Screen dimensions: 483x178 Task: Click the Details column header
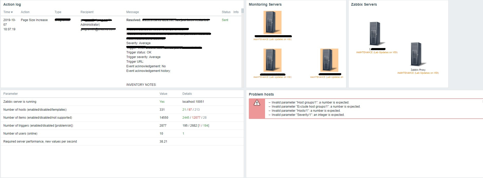pos(187,94)
